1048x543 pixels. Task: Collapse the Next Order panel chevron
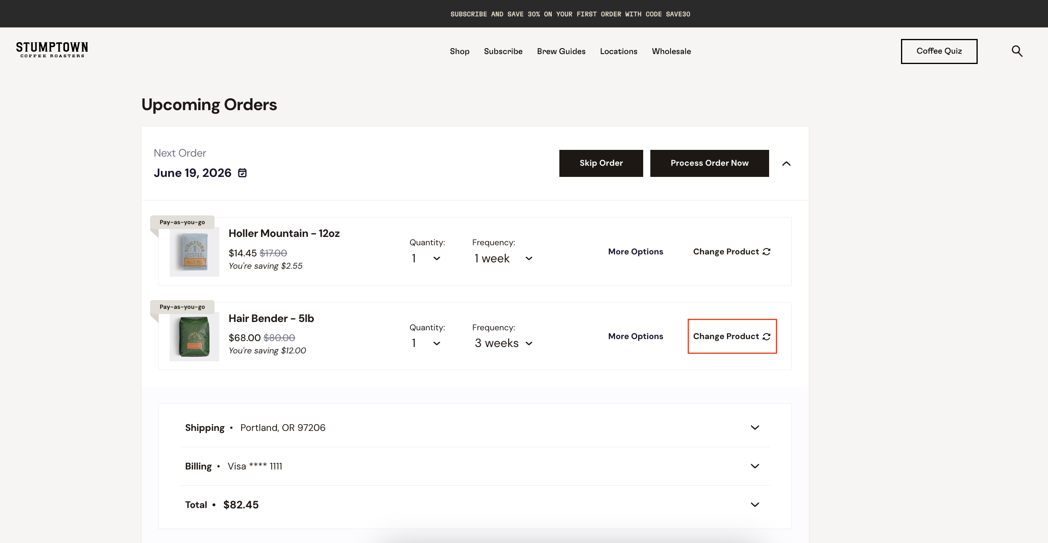[787, 164]
